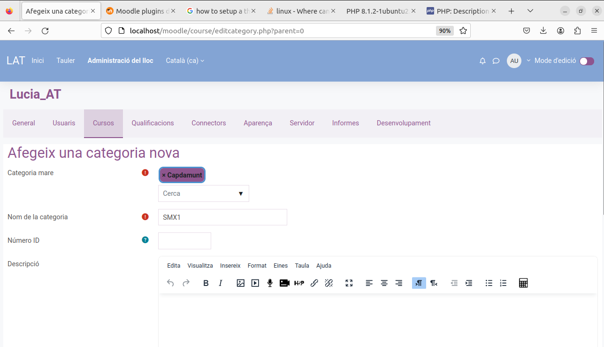Screen dimensions: 604x347
Task: Click the Record audio microphone icon
Action: (x=270, y=283)
